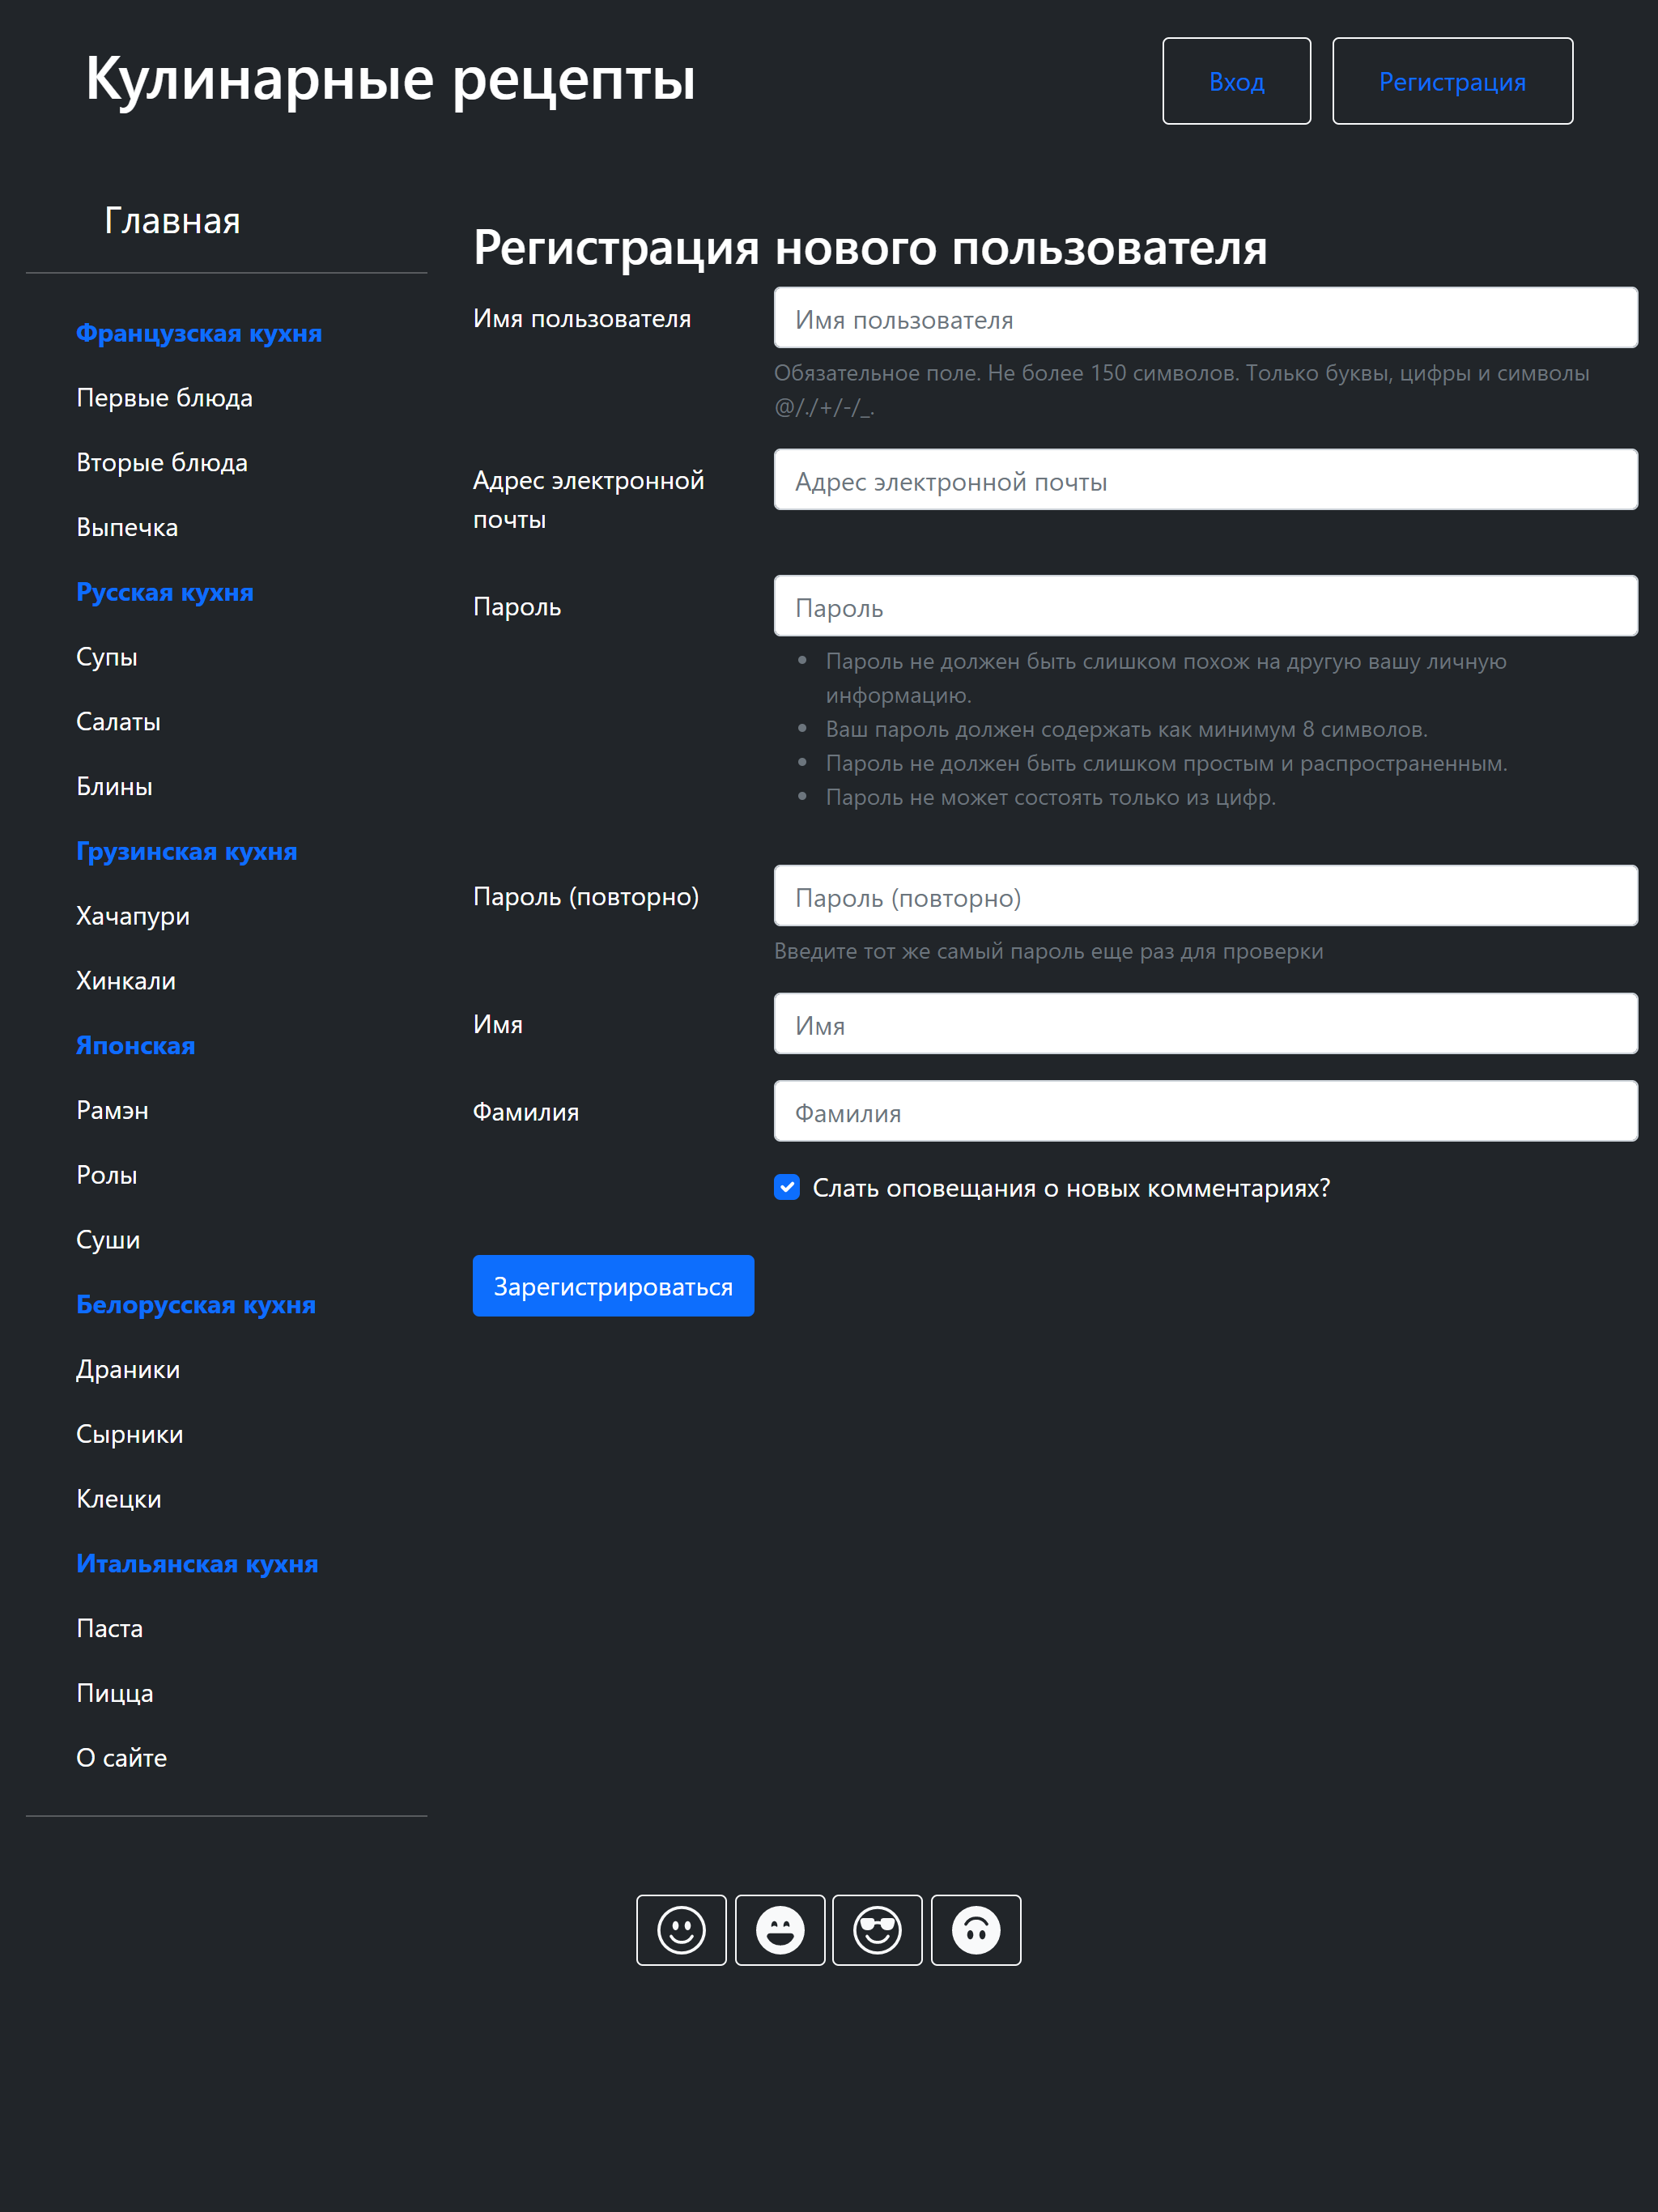Click label Слать оповещания о новых комментариях?
This screenshot has height=2212, width=1658.
click(x=1071, y=1188)
